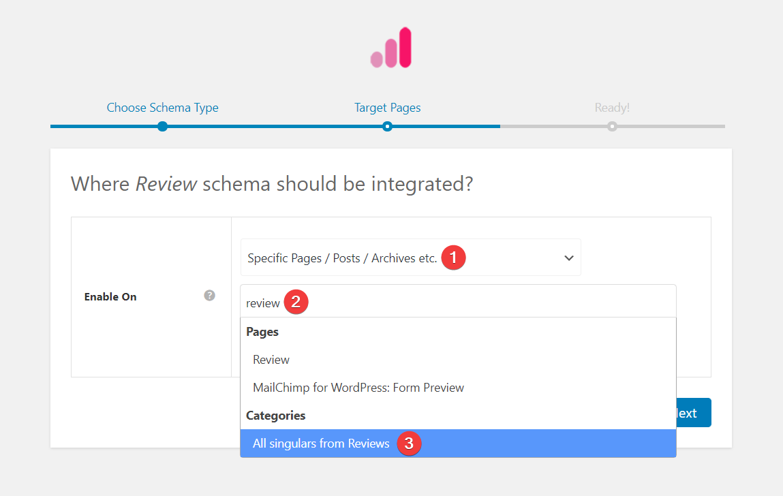Expand dropdown using the chevron arrow
This screenshot has height=496, width=783.
(569, 258)
